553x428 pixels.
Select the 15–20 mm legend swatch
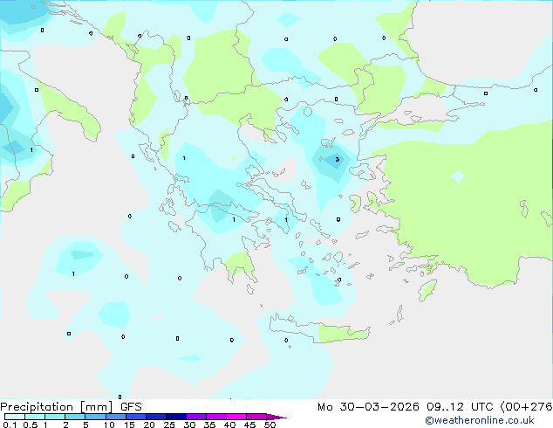pos(135,417)
